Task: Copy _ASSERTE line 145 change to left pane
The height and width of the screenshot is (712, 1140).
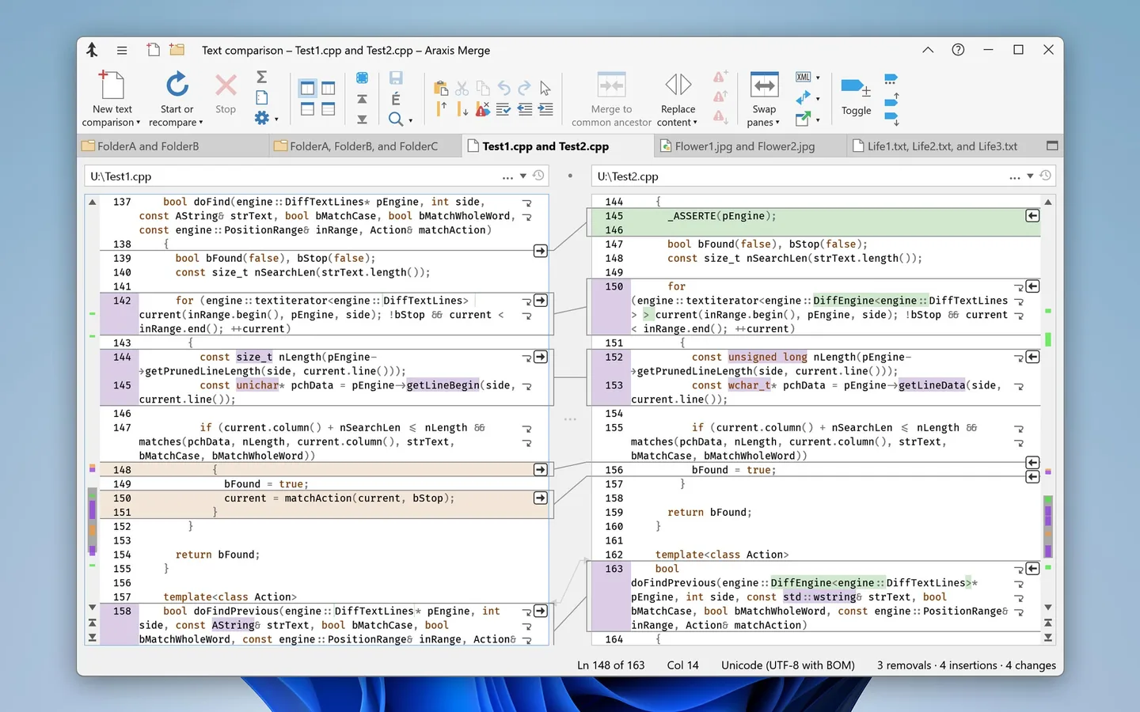Action: [x=1032, y=216]
